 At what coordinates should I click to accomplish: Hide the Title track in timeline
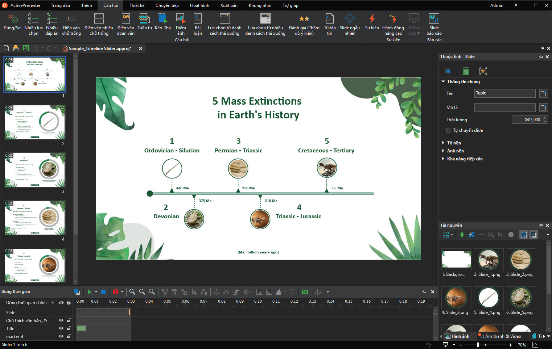(61, 328)
